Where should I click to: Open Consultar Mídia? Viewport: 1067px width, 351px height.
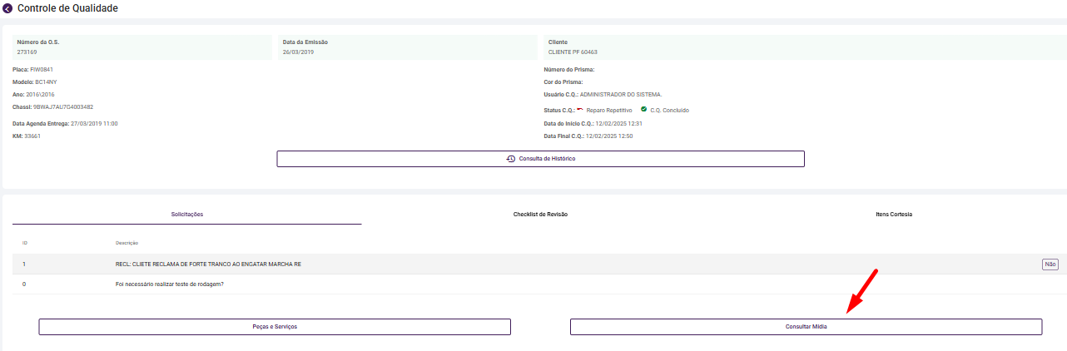coord(806,327)
